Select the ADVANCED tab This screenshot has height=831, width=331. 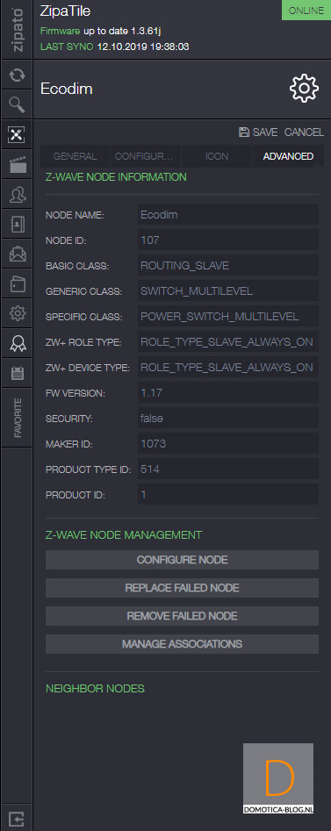click(x=288, y=156)
